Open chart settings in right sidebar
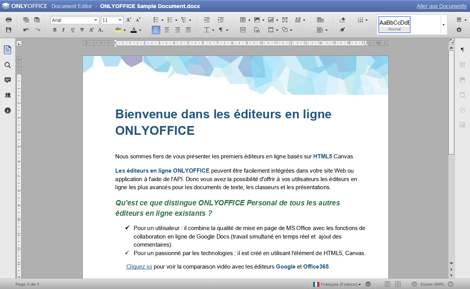Image resolution: width=470 pixels, height=289 pixels. [462, 125]
